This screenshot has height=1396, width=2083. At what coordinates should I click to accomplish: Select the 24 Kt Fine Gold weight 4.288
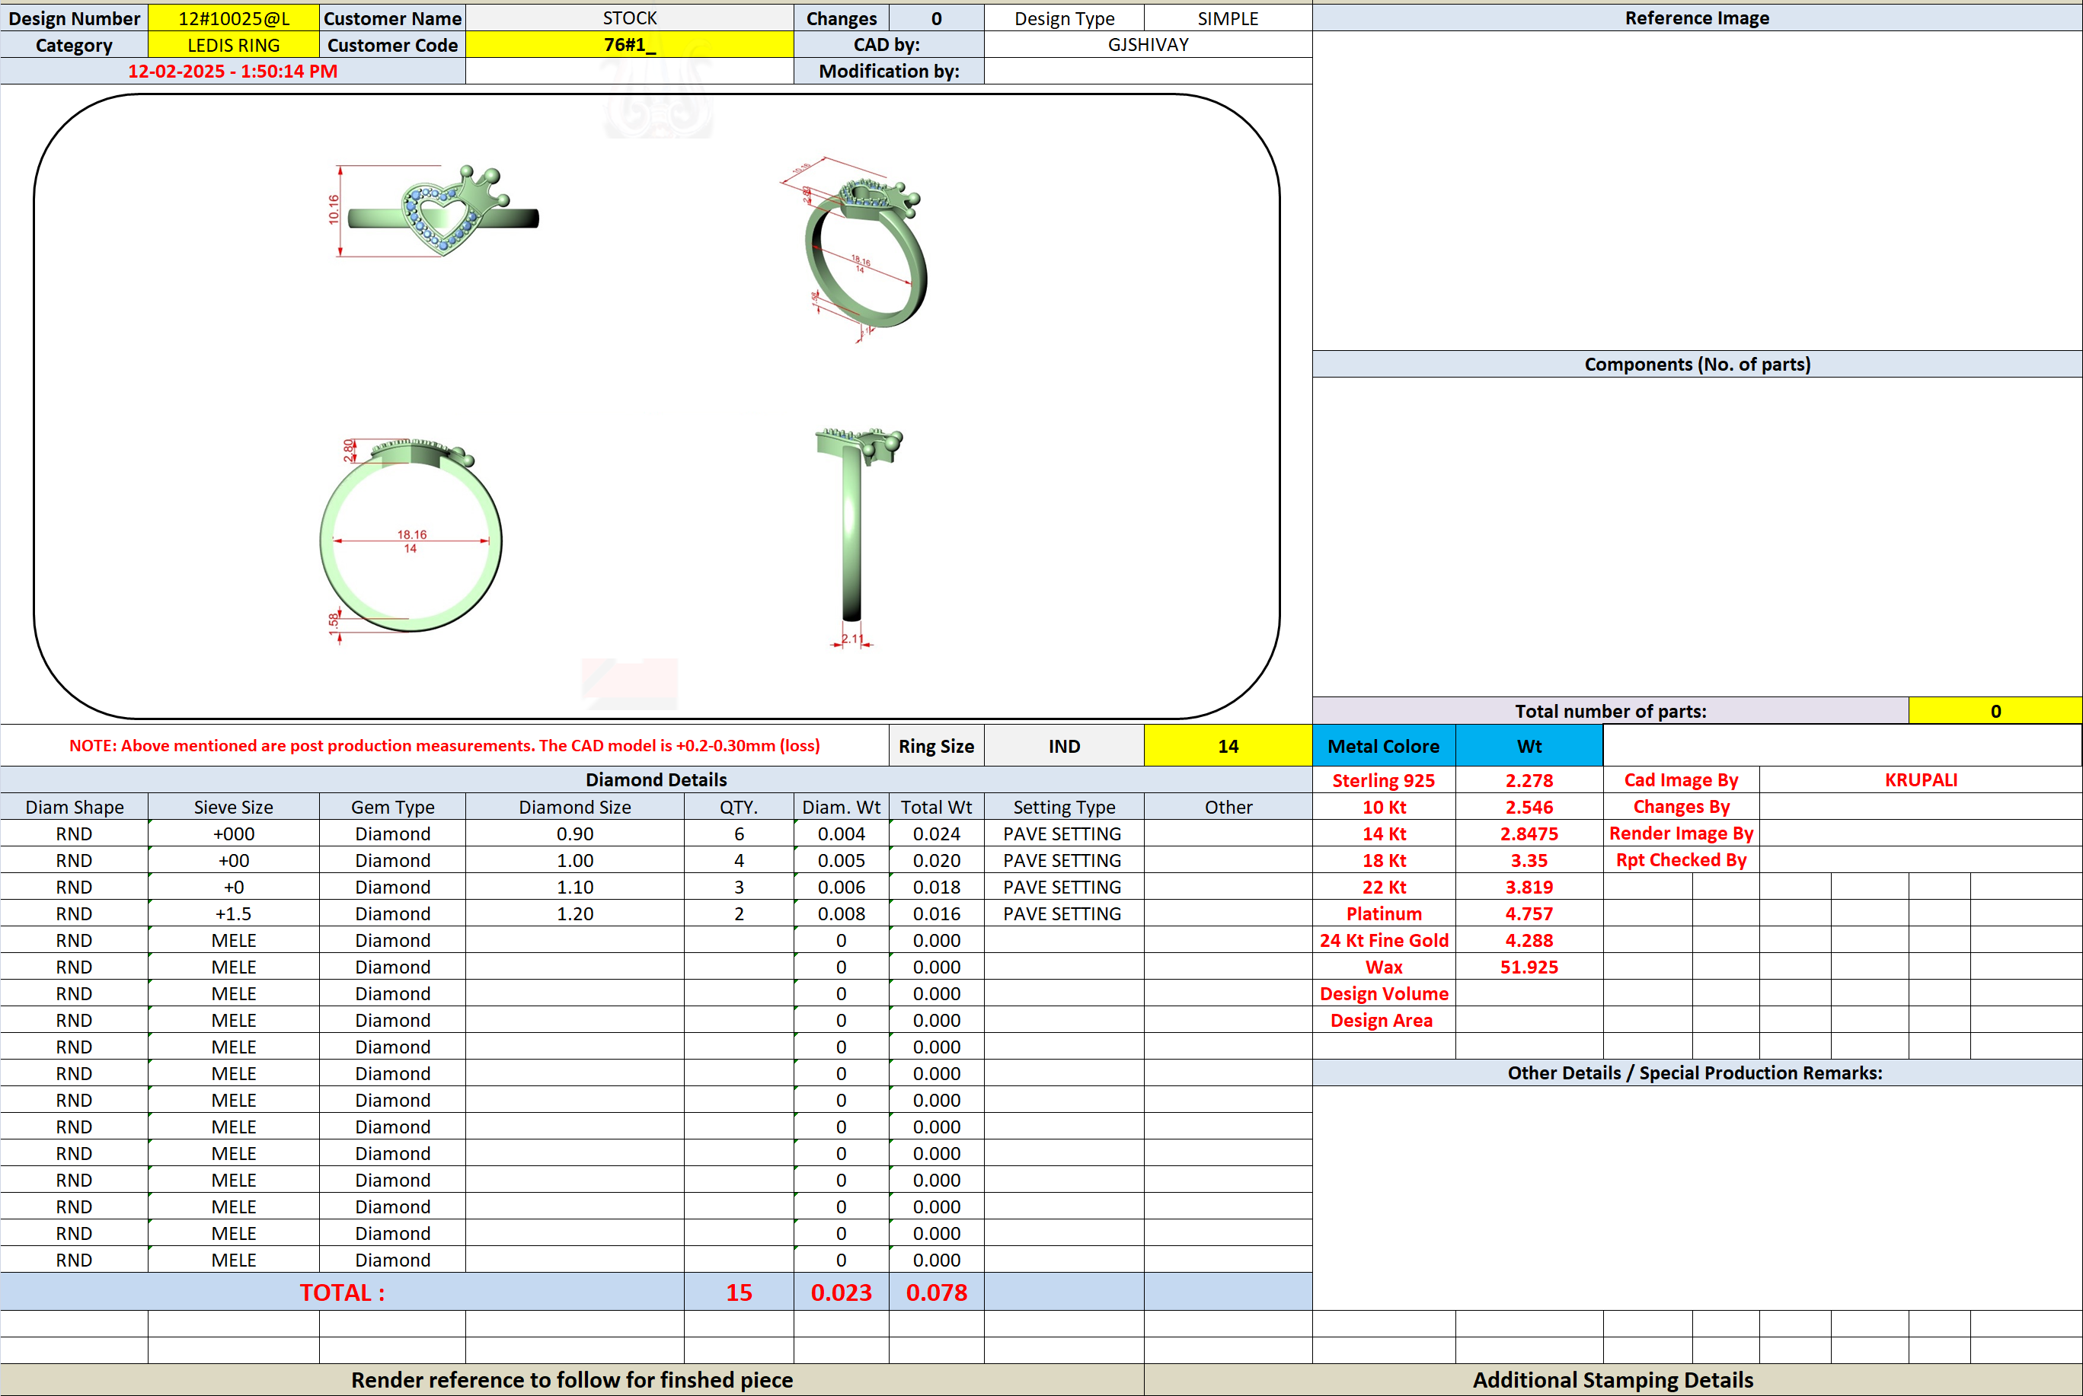(1529, 940)
